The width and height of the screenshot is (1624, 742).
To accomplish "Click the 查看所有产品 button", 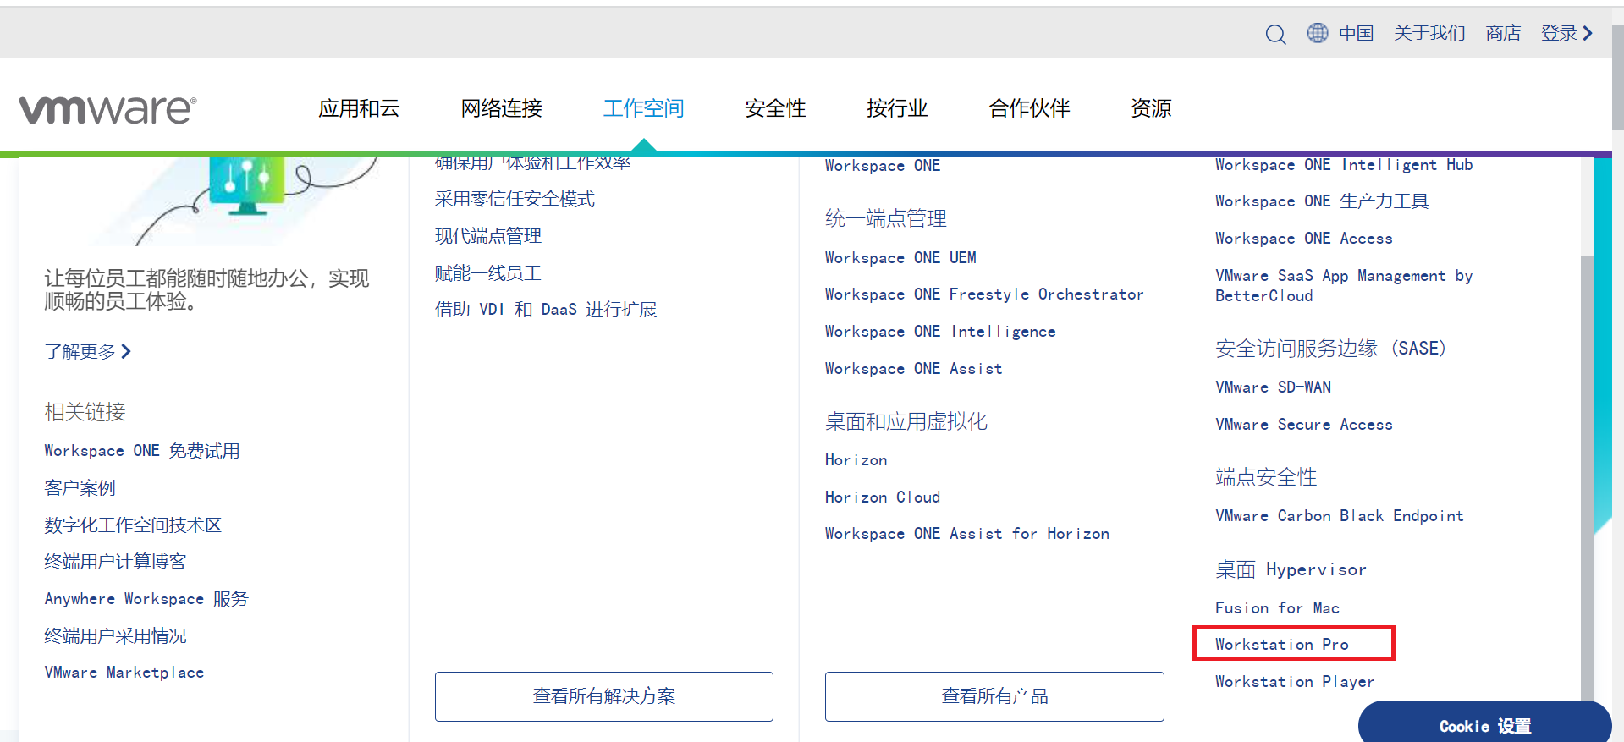I will pos(994,696).
